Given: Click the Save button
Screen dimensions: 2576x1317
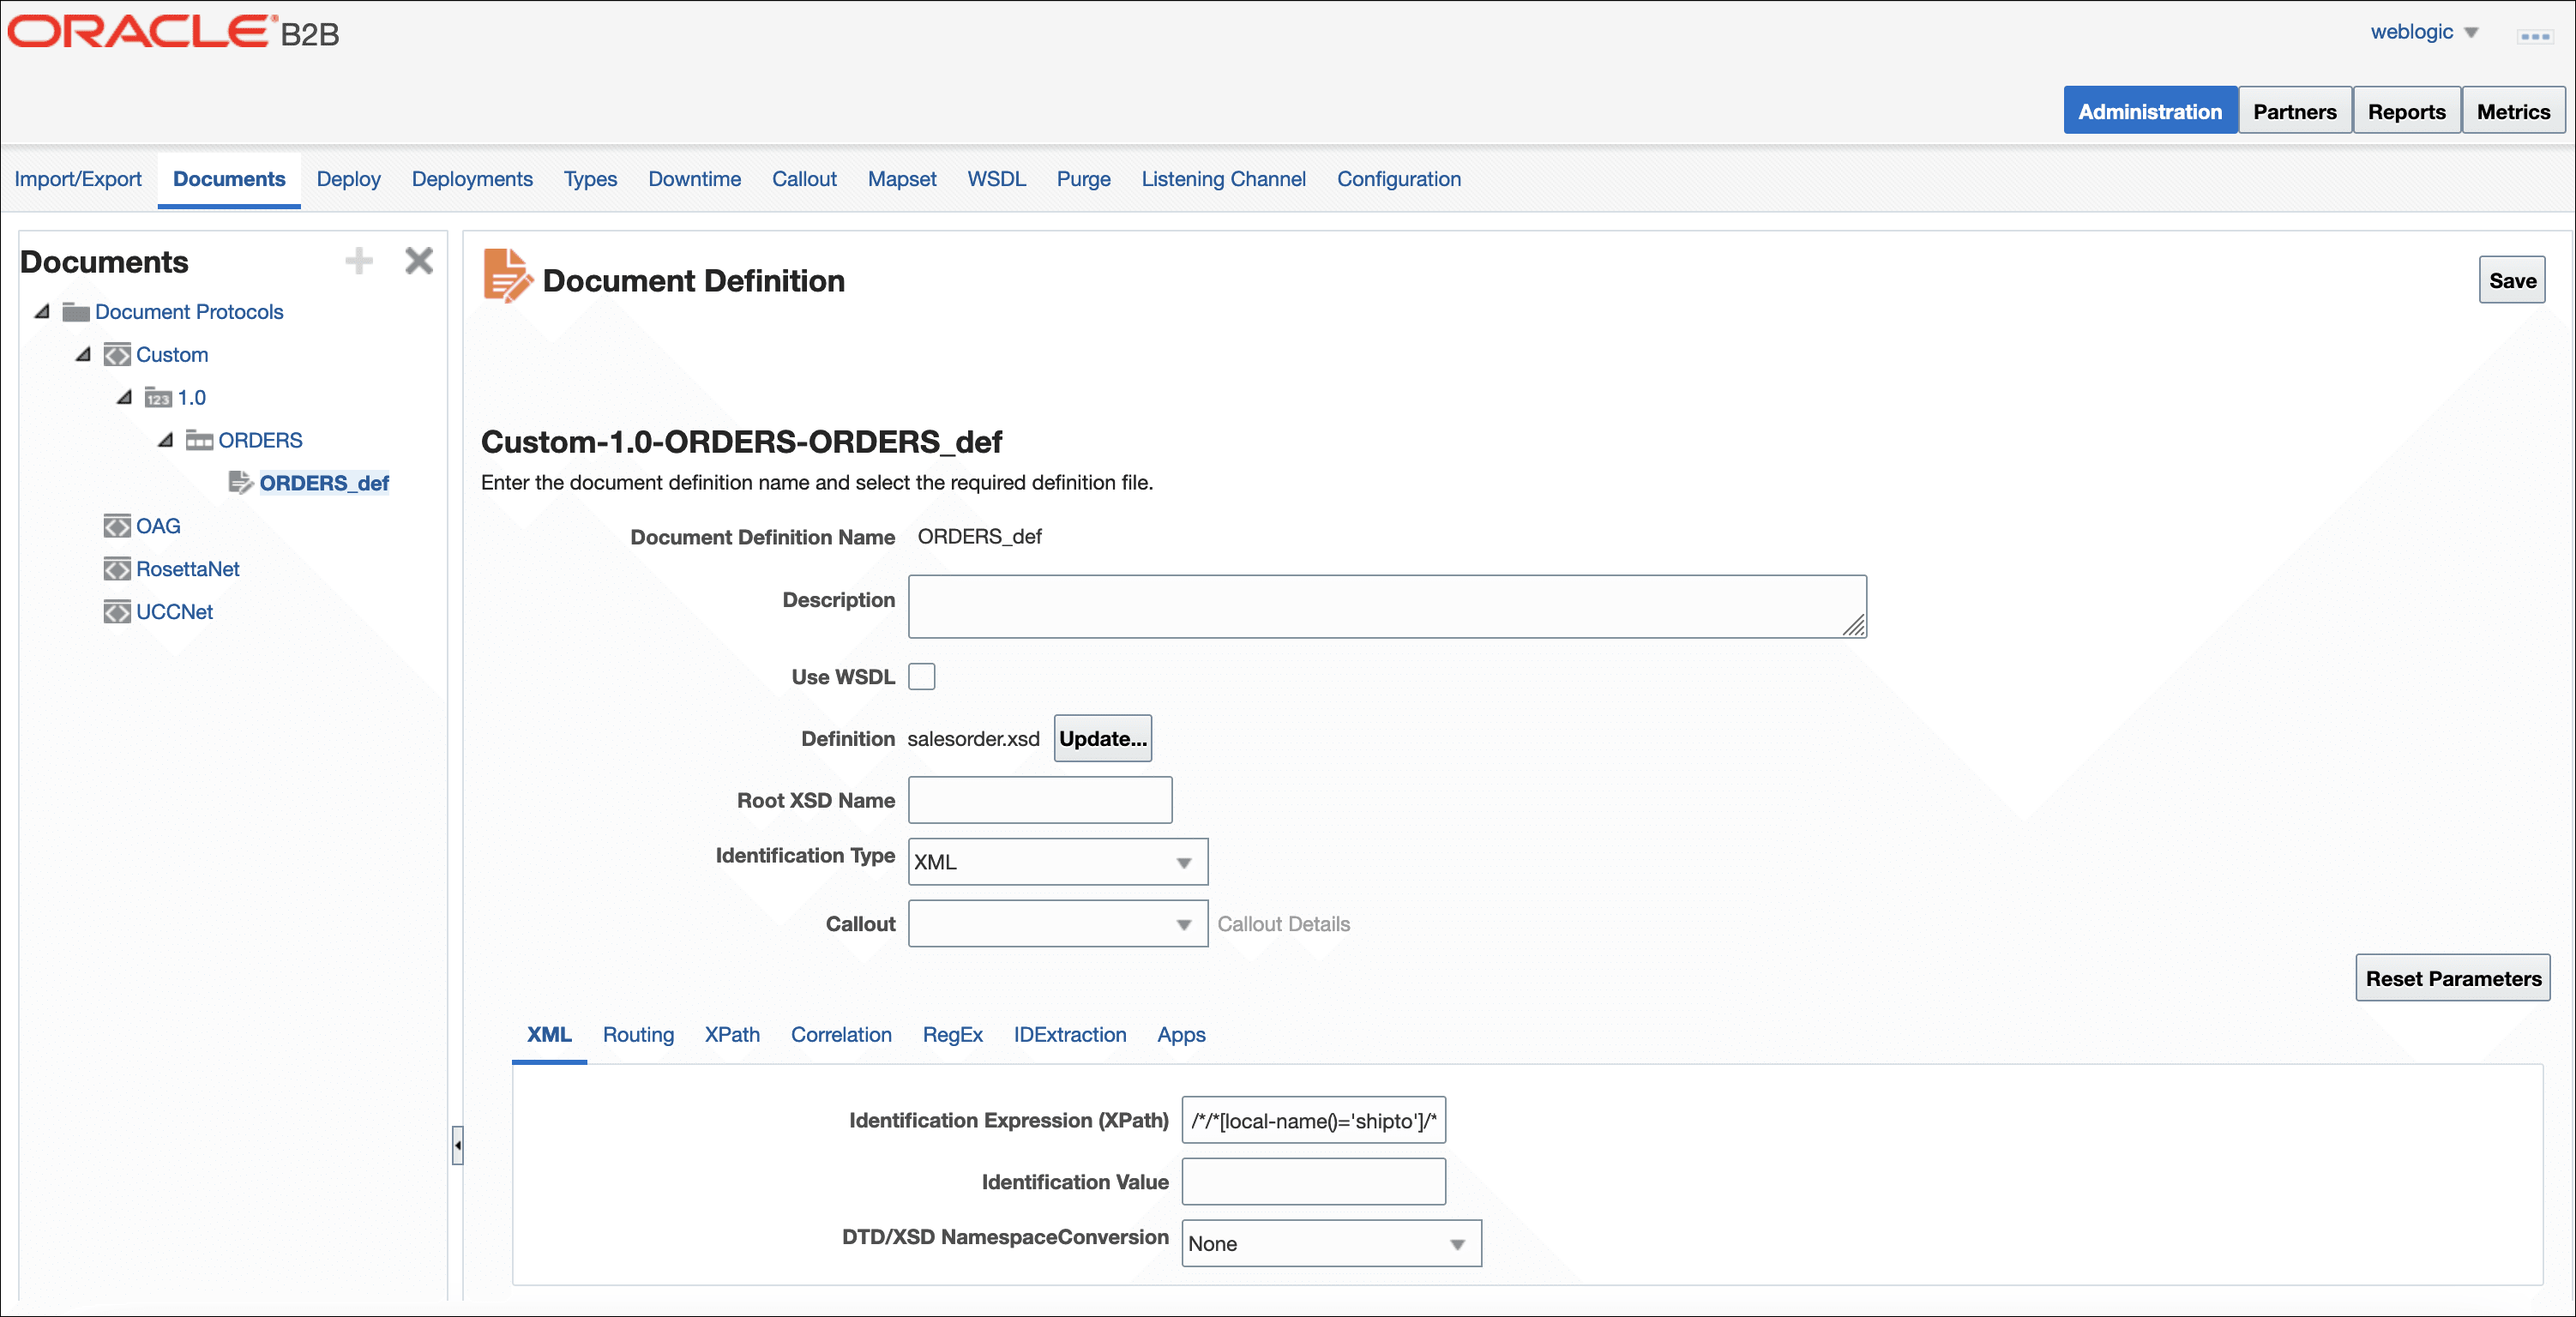Looking at the screenshot, I should 2512,280.
